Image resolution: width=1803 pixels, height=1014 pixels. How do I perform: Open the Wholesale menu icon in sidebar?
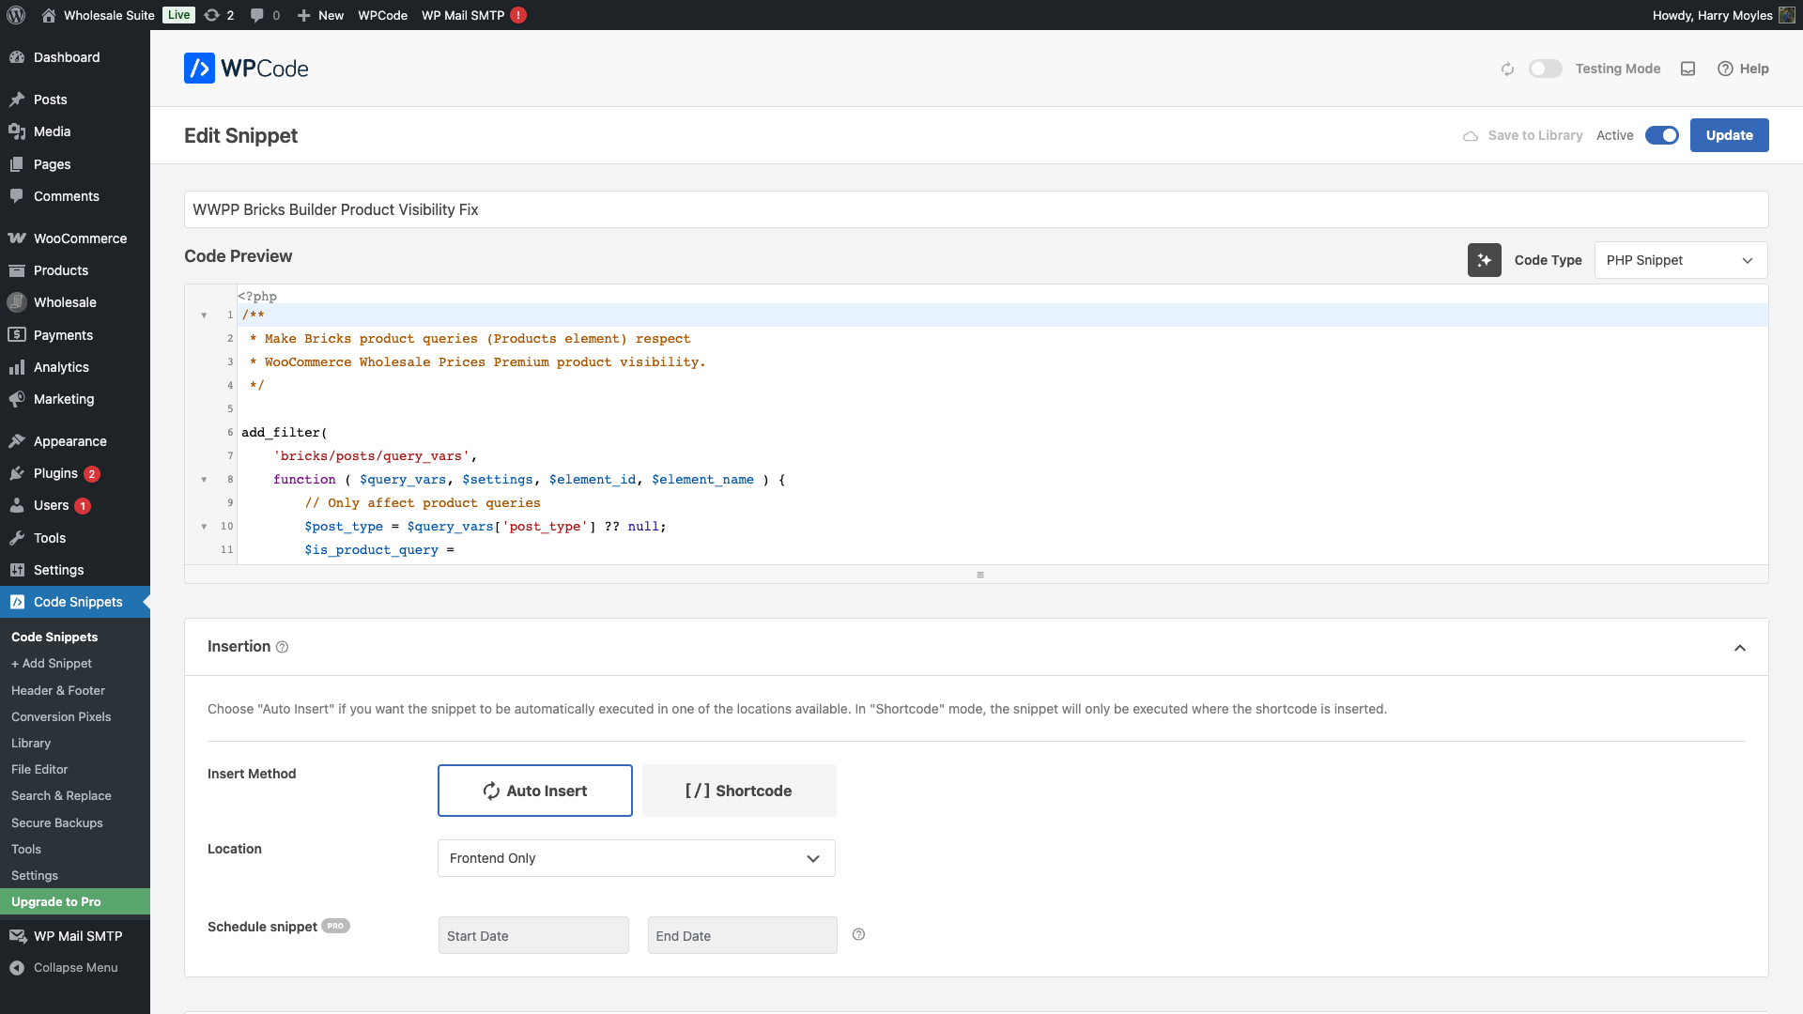[17, 302]
